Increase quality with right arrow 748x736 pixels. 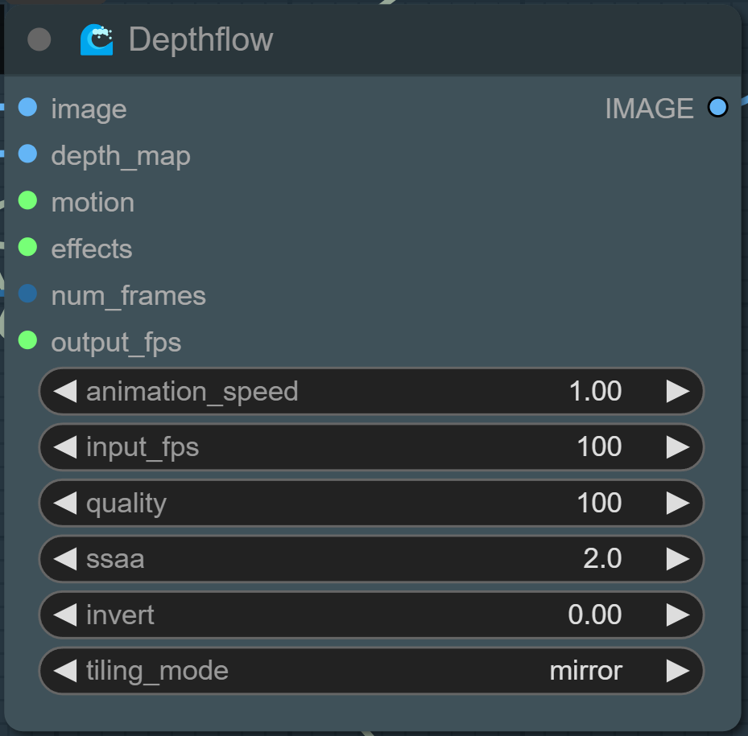tap(678, 504)
